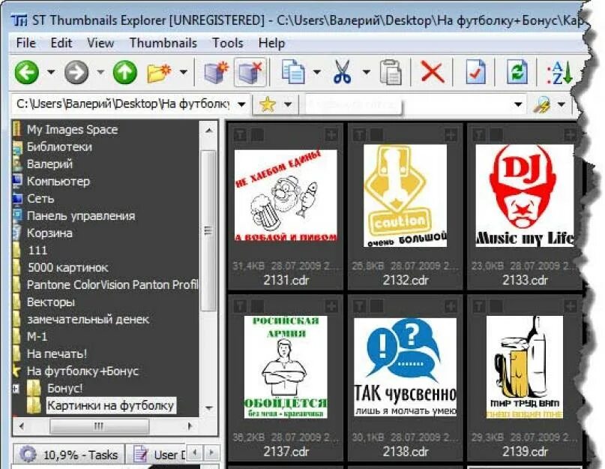This screenshot has height=469, width=605.
Task: Select Панель управления in folder tree
Action: 81,215
